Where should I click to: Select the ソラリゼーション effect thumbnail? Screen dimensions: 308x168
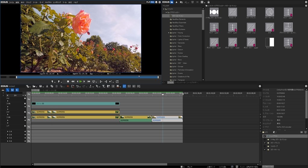click(251, 27)
